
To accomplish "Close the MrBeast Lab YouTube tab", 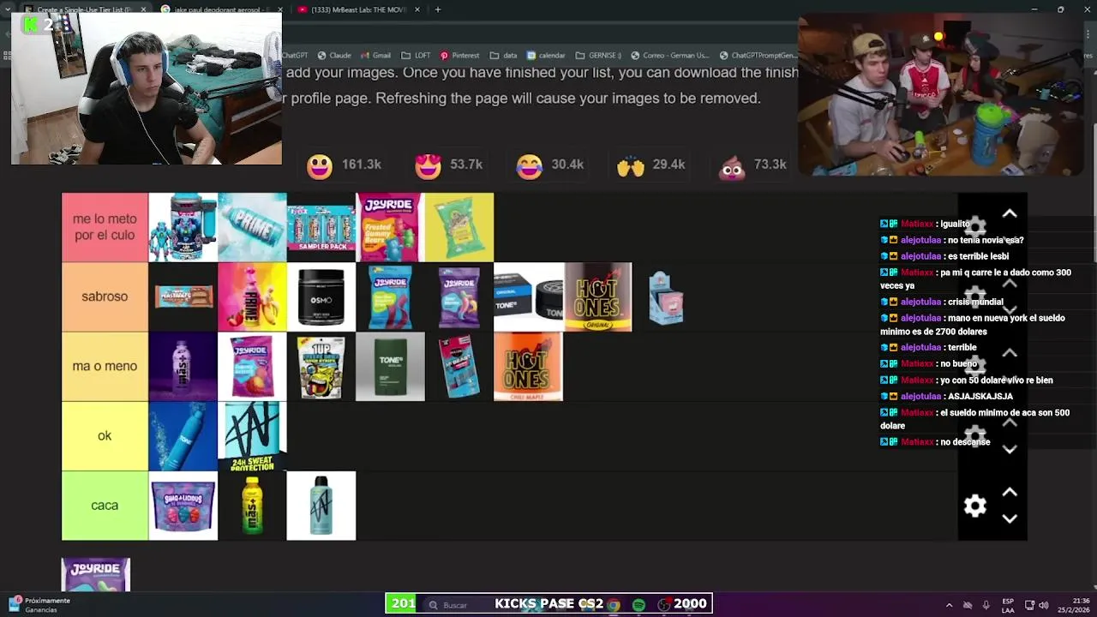I will click(x=417, y=9).
